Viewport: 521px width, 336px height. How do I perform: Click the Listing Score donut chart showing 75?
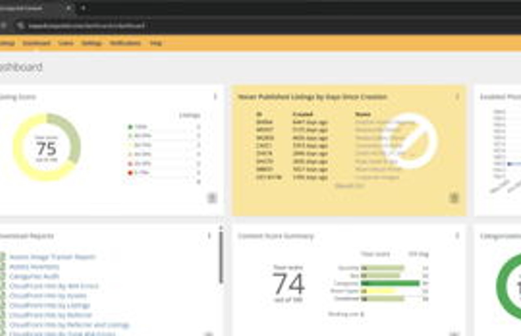pyautogui.click(x=47, y=147)
